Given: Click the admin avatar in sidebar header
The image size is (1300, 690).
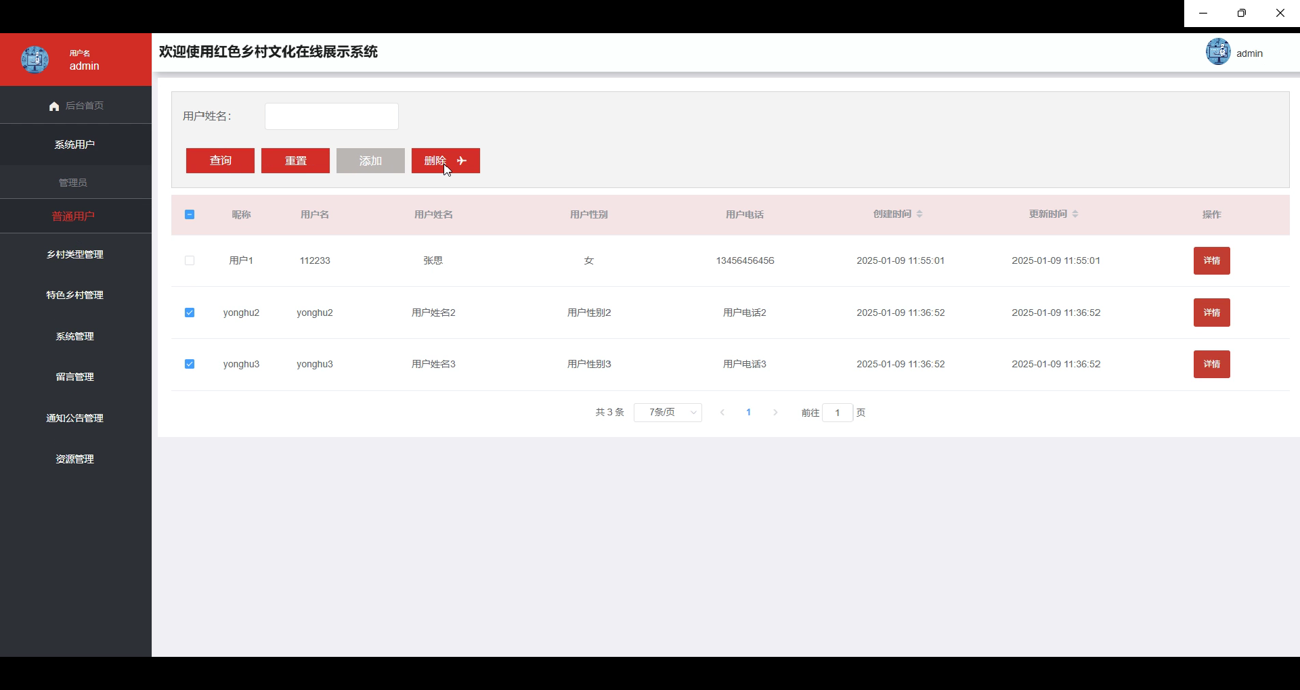Looking at the screenshot, I should pyautogui.click(x=35, y=60).
